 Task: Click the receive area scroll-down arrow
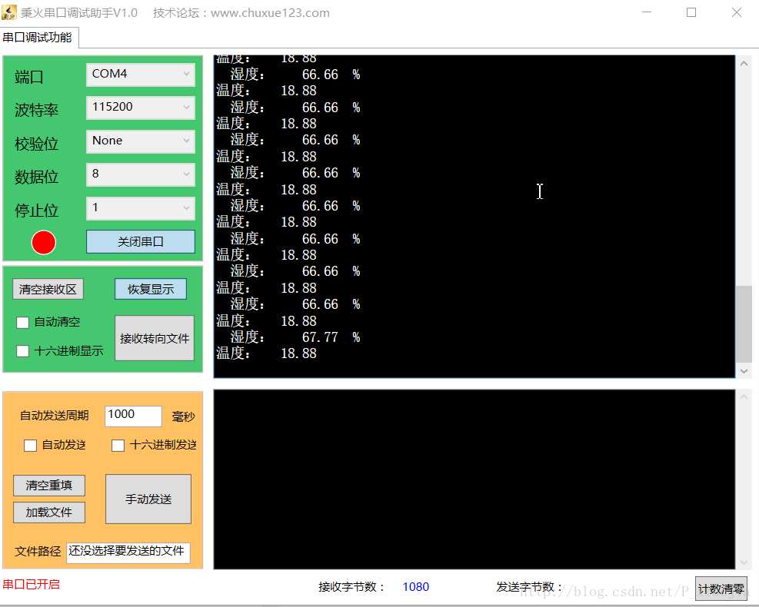click(x=744, y=371)
